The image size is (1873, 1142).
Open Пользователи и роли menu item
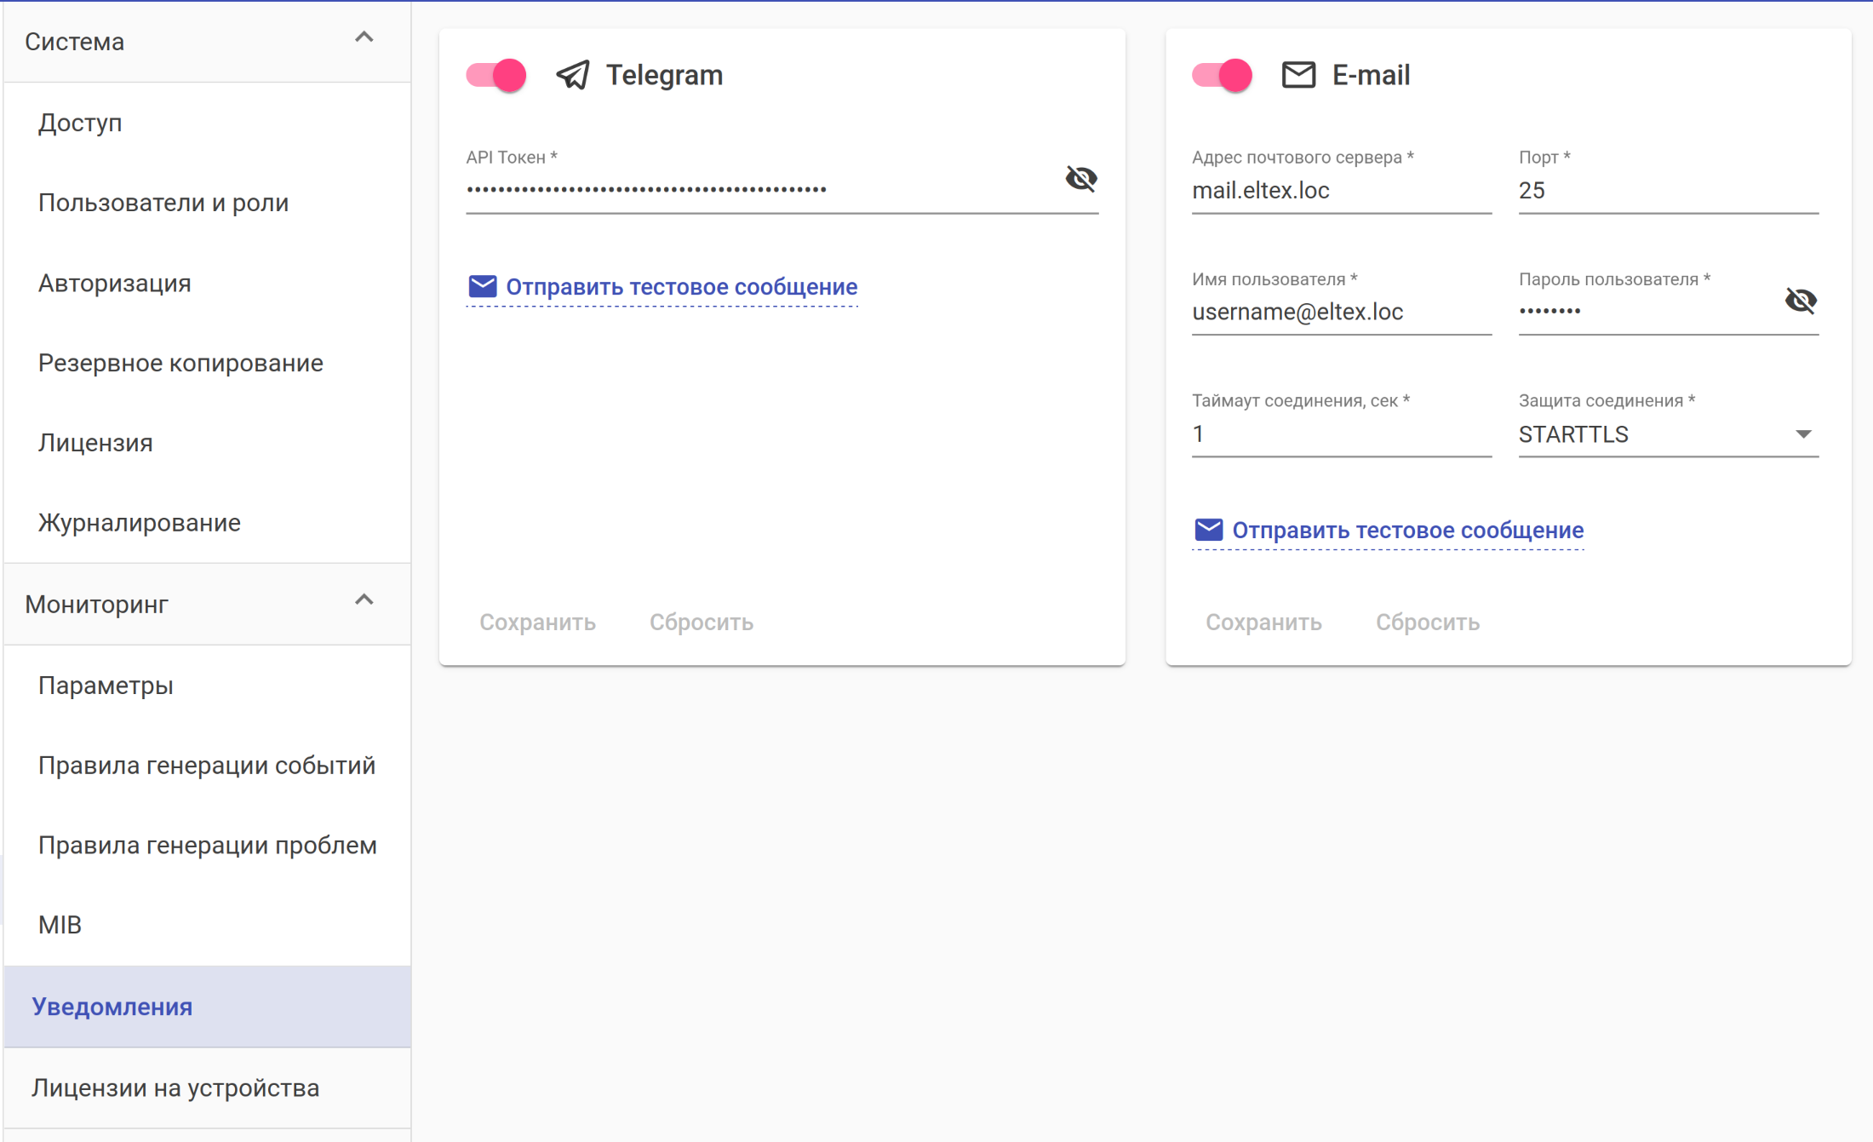point(163,203)
